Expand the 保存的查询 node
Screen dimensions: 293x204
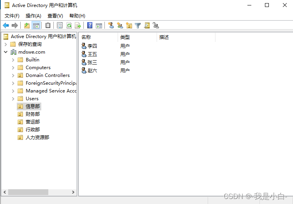pos(5,44)
